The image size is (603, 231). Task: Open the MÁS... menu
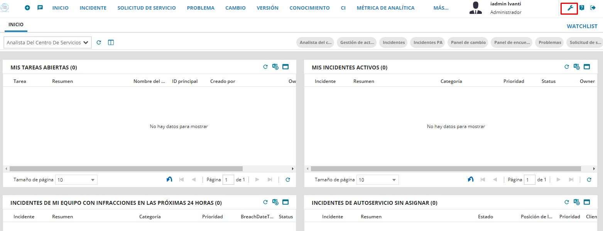tap(441, 8)
